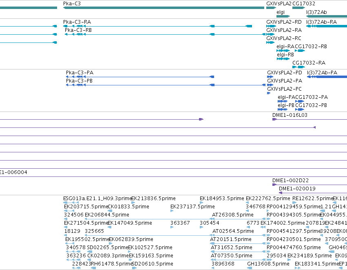Select EST CK02089.3prime
The height and width of the screenshot is (270, 347).
[89, 260]
